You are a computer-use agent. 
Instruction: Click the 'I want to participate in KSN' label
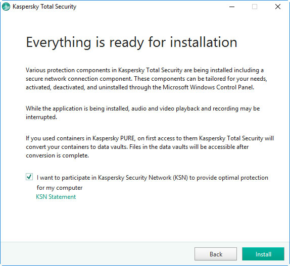coord(153,178)
